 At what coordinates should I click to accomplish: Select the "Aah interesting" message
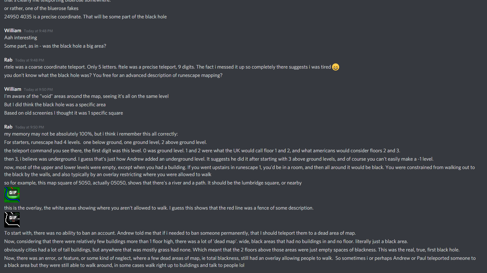click(x=21, y=38)
